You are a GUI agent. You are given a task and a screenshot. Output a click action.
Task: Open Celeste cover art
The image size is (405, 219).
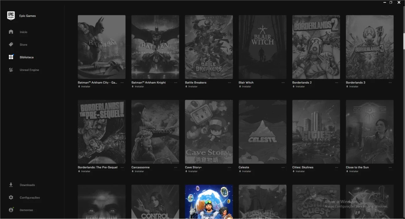point(262,132)
